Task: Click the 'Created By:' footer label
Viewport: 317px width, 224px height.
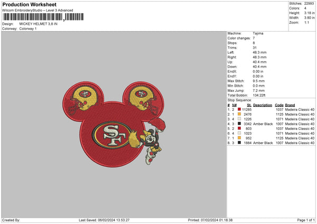Action: click(x=11, y=220)
